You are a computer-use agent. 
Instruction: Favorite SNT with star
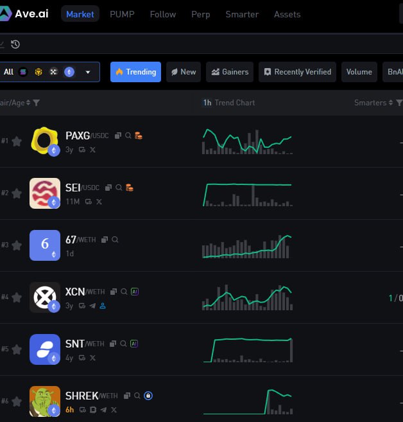click(x=17, y=349)
